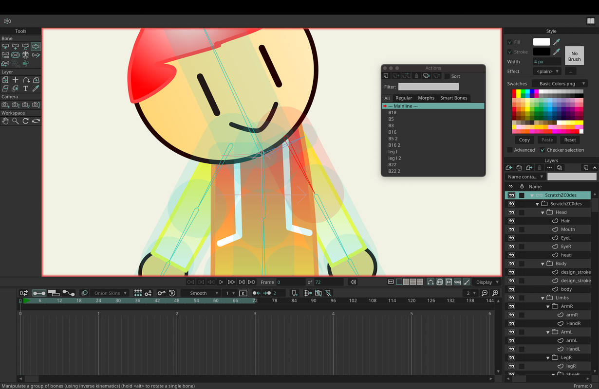Hide the Mouth layer
The image size is (599, 389).
coord(511,230)
